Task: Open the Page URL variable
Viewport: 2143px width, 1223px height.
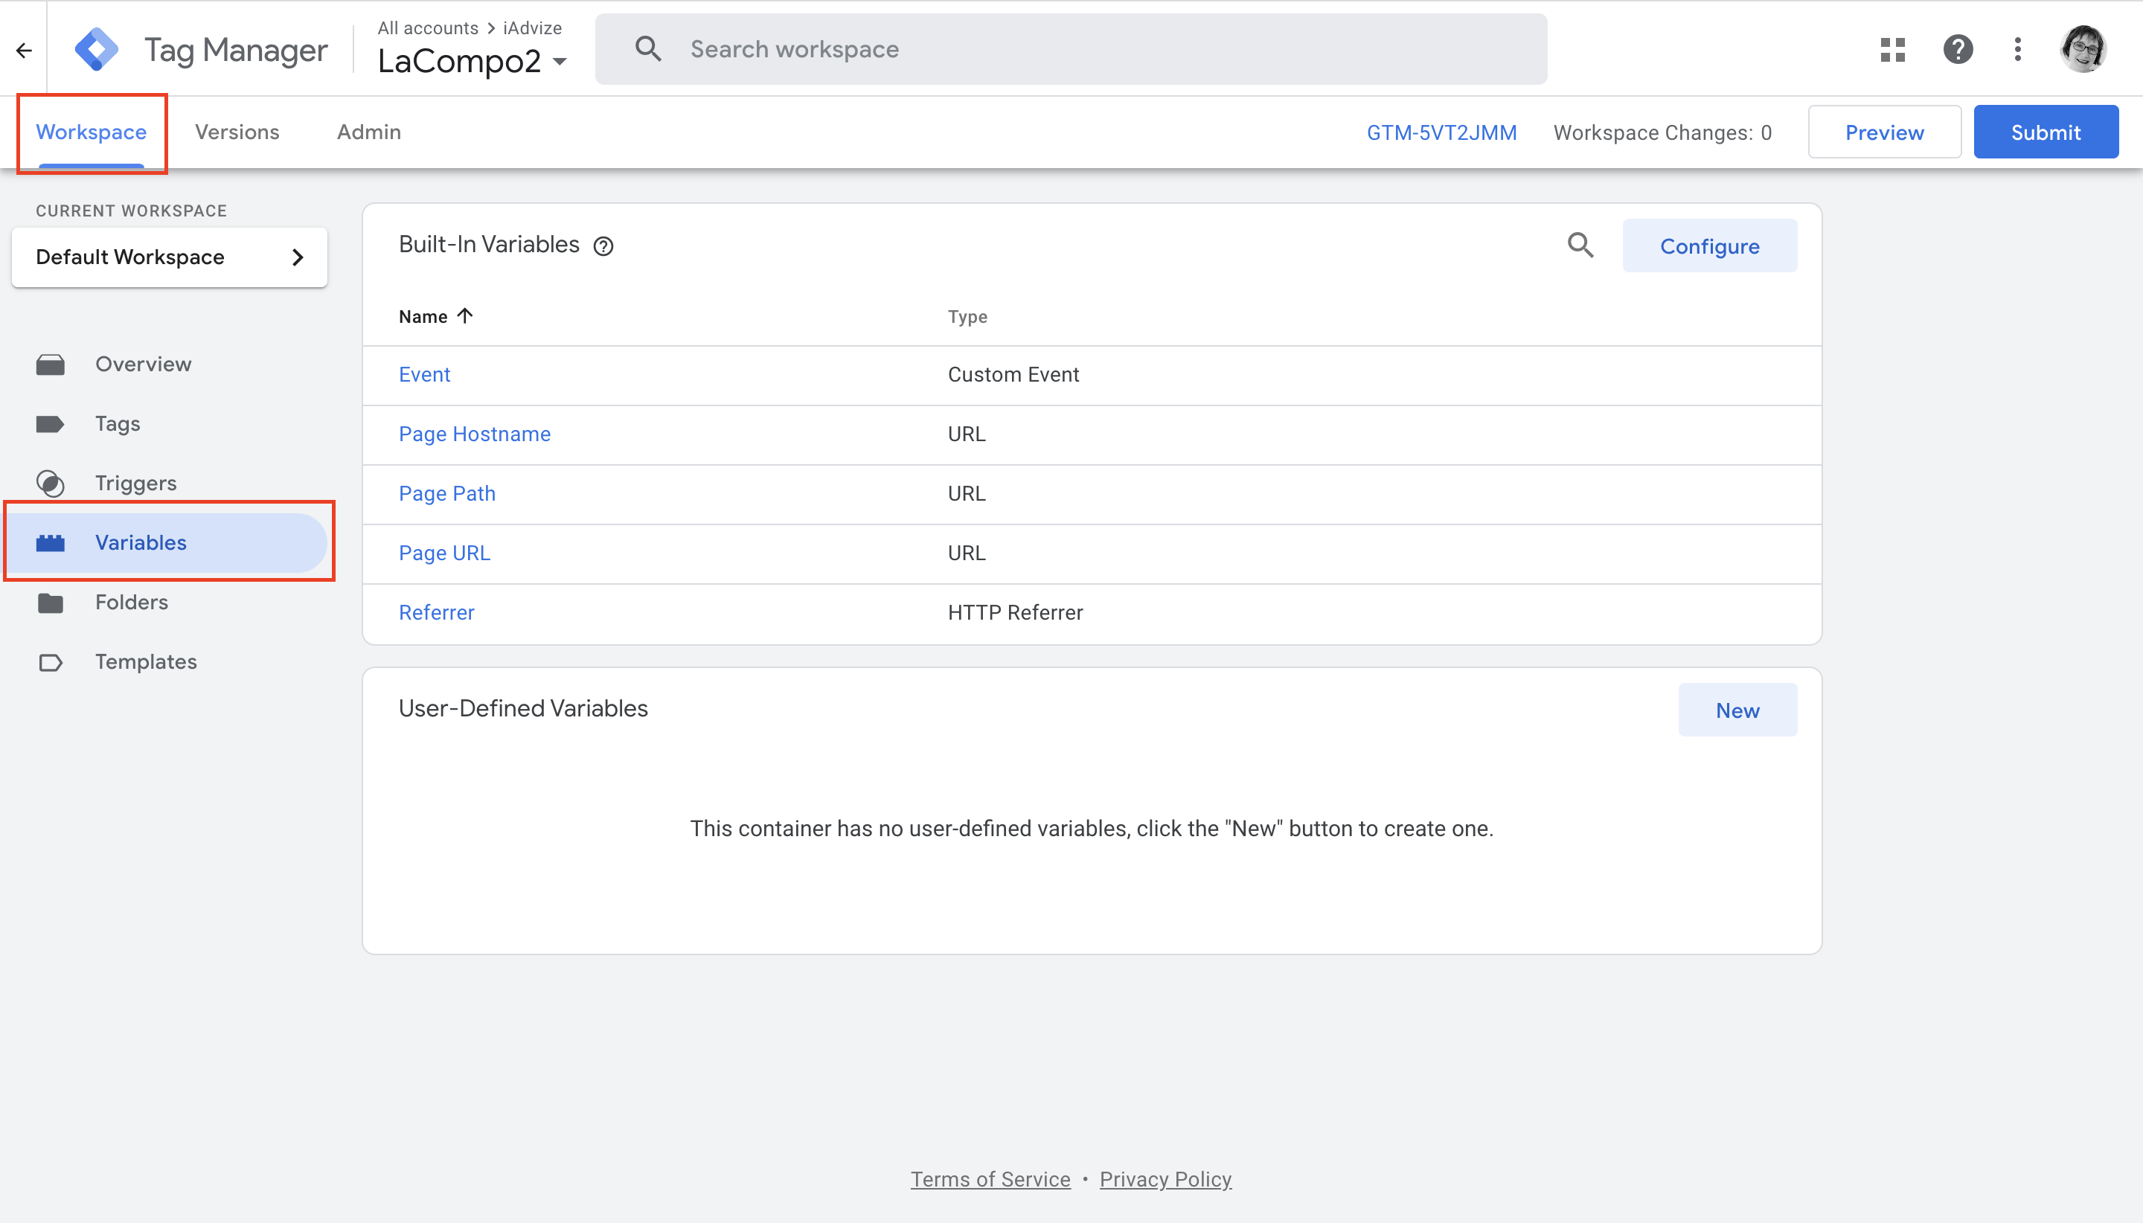Action: [x=444, y=553]
